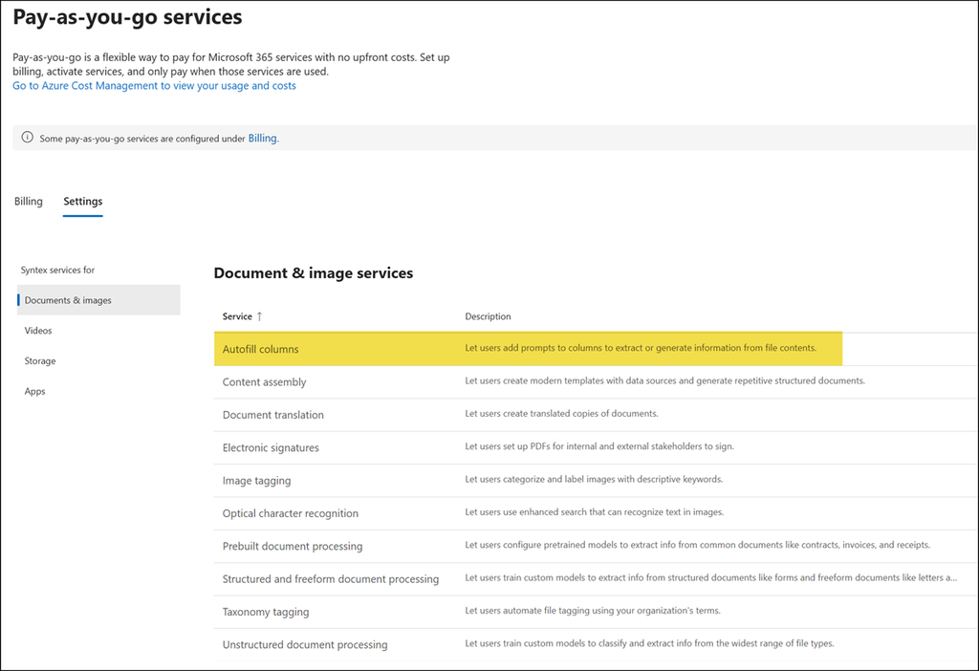This screenshot has width=979, height=671.
Task: Click the Description column header
Action: click(488, 316)
